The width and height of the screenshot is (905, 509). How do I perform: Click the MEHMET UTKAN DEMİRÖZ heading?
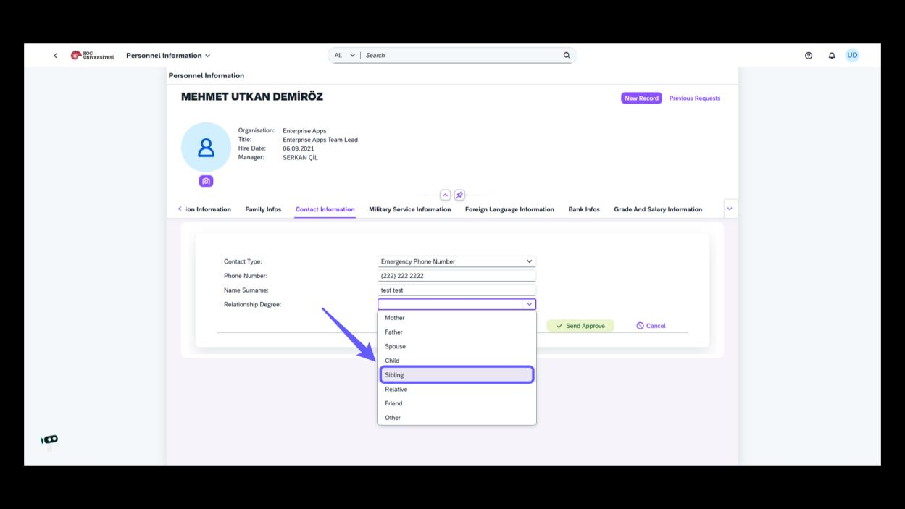coord(252,97)
